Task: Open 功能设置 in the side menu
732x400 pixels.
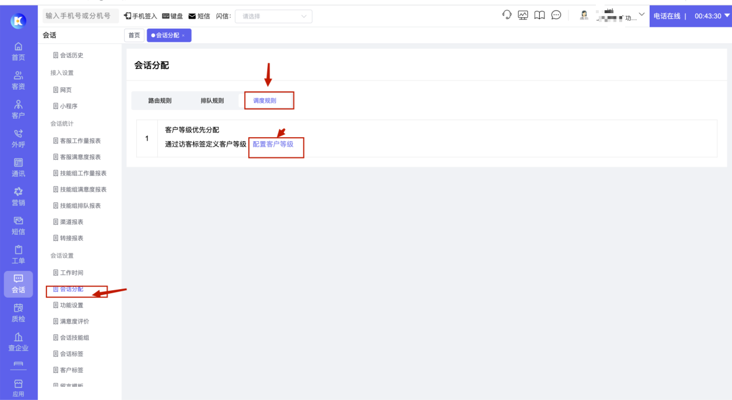Action: 68,305
